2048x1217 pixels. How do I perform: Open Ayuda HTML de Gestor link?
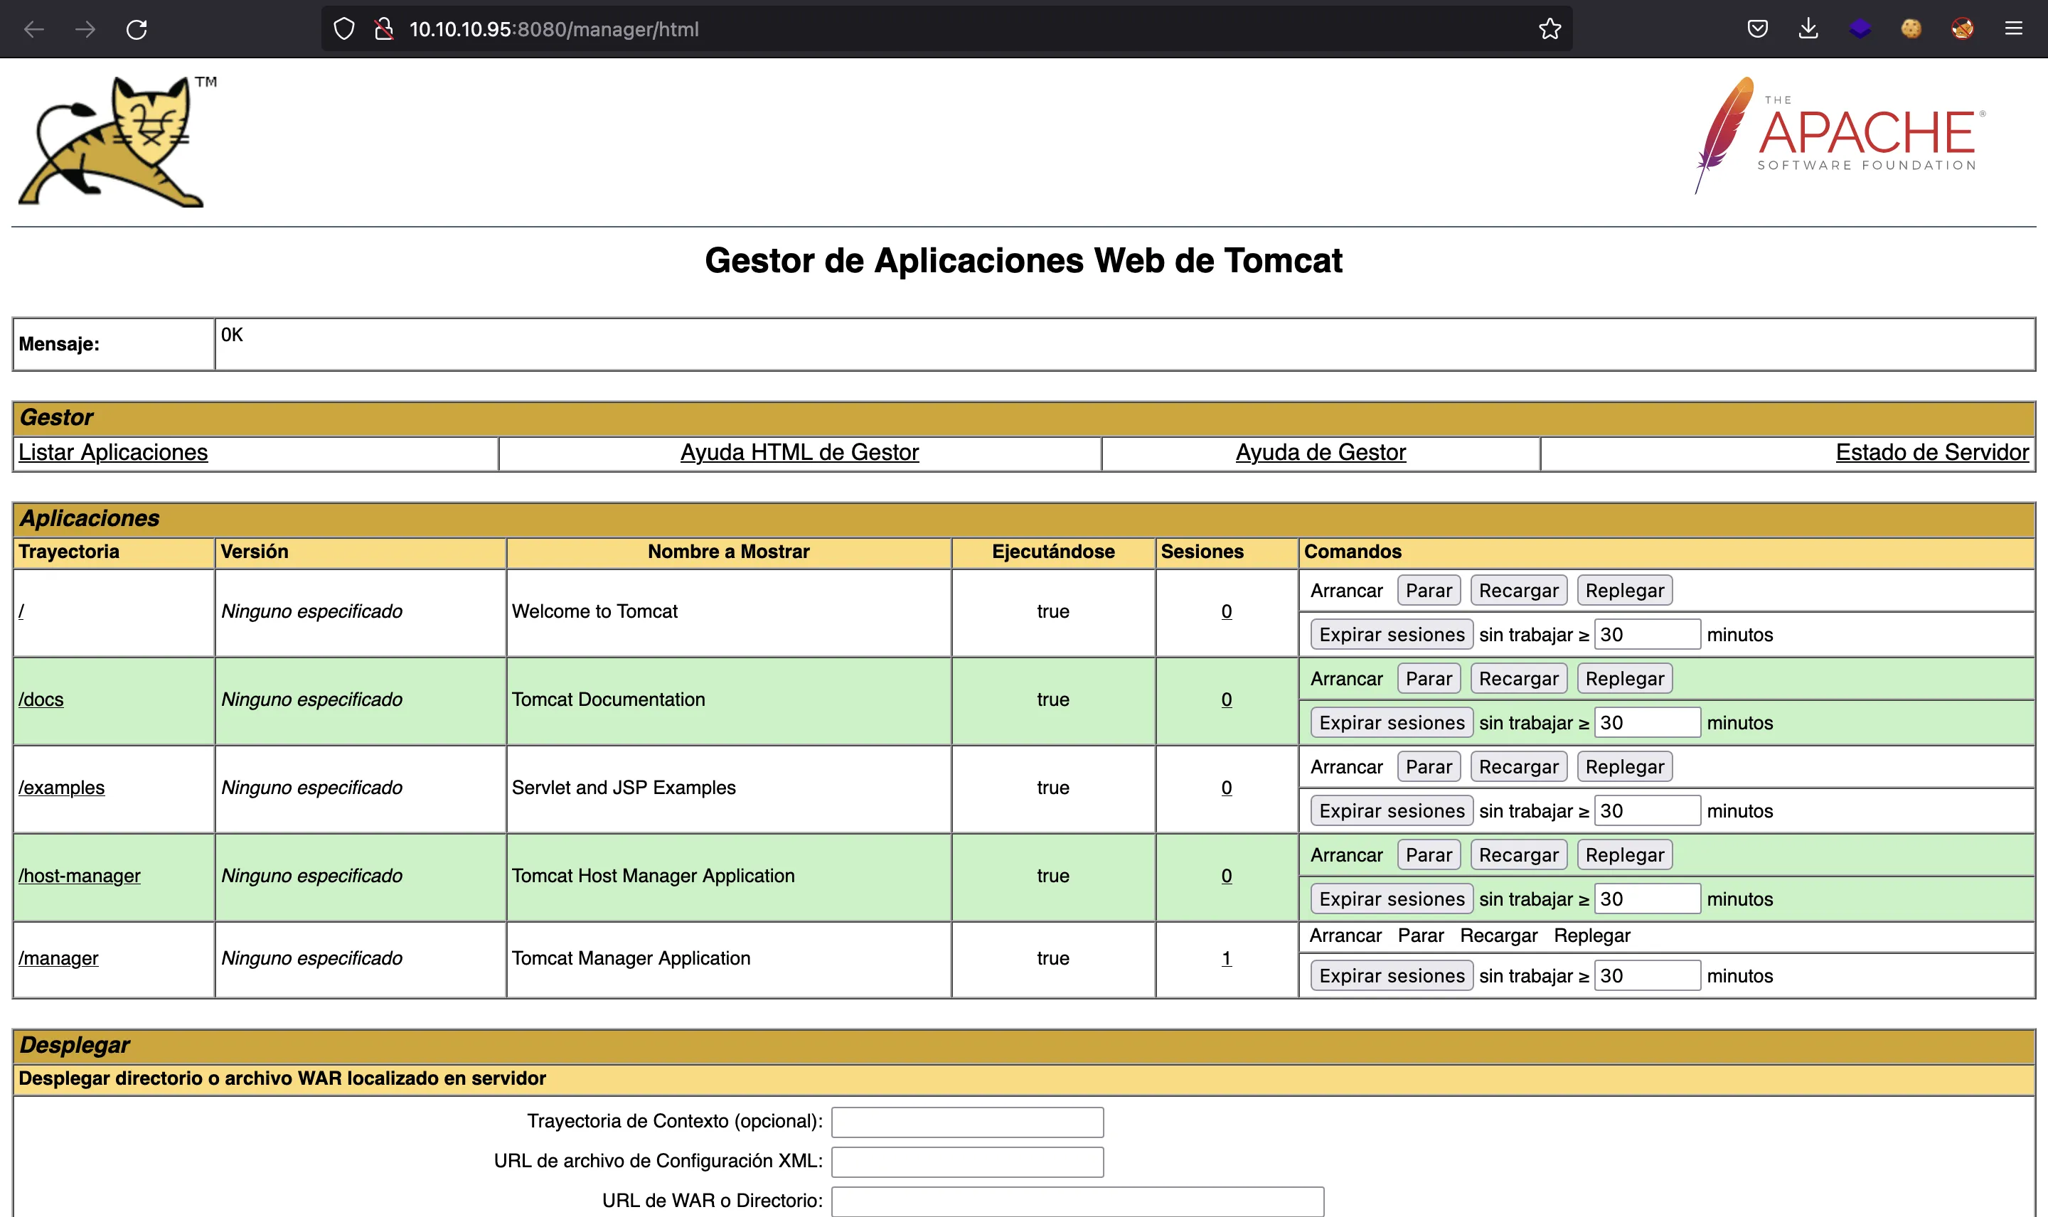[800, 453]
